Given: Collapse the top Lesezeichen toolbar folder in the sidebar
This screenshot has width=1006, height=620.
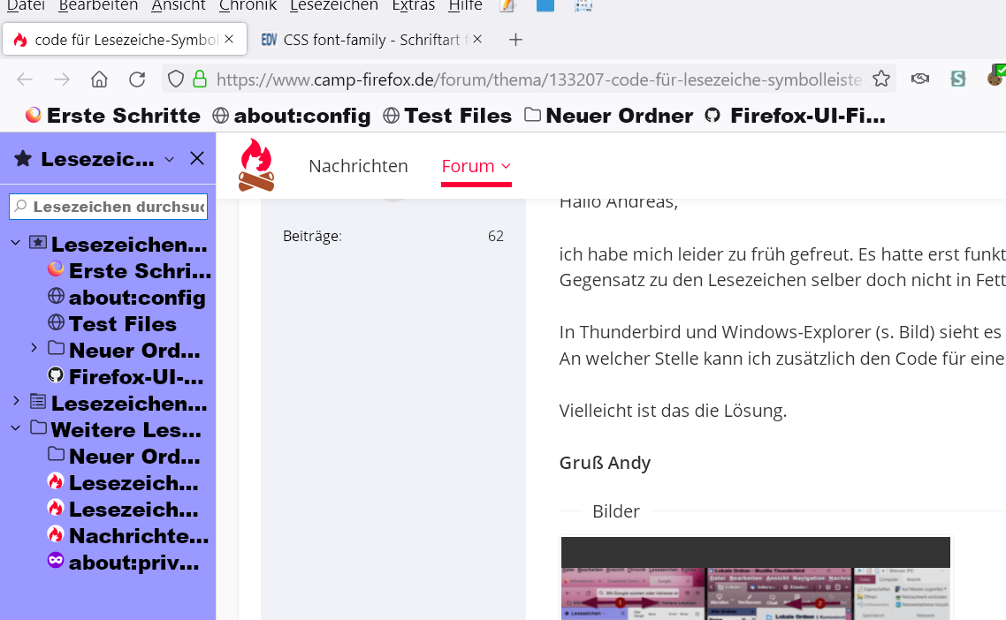Looking at the screenshot, I should click(x=16, y=243).
